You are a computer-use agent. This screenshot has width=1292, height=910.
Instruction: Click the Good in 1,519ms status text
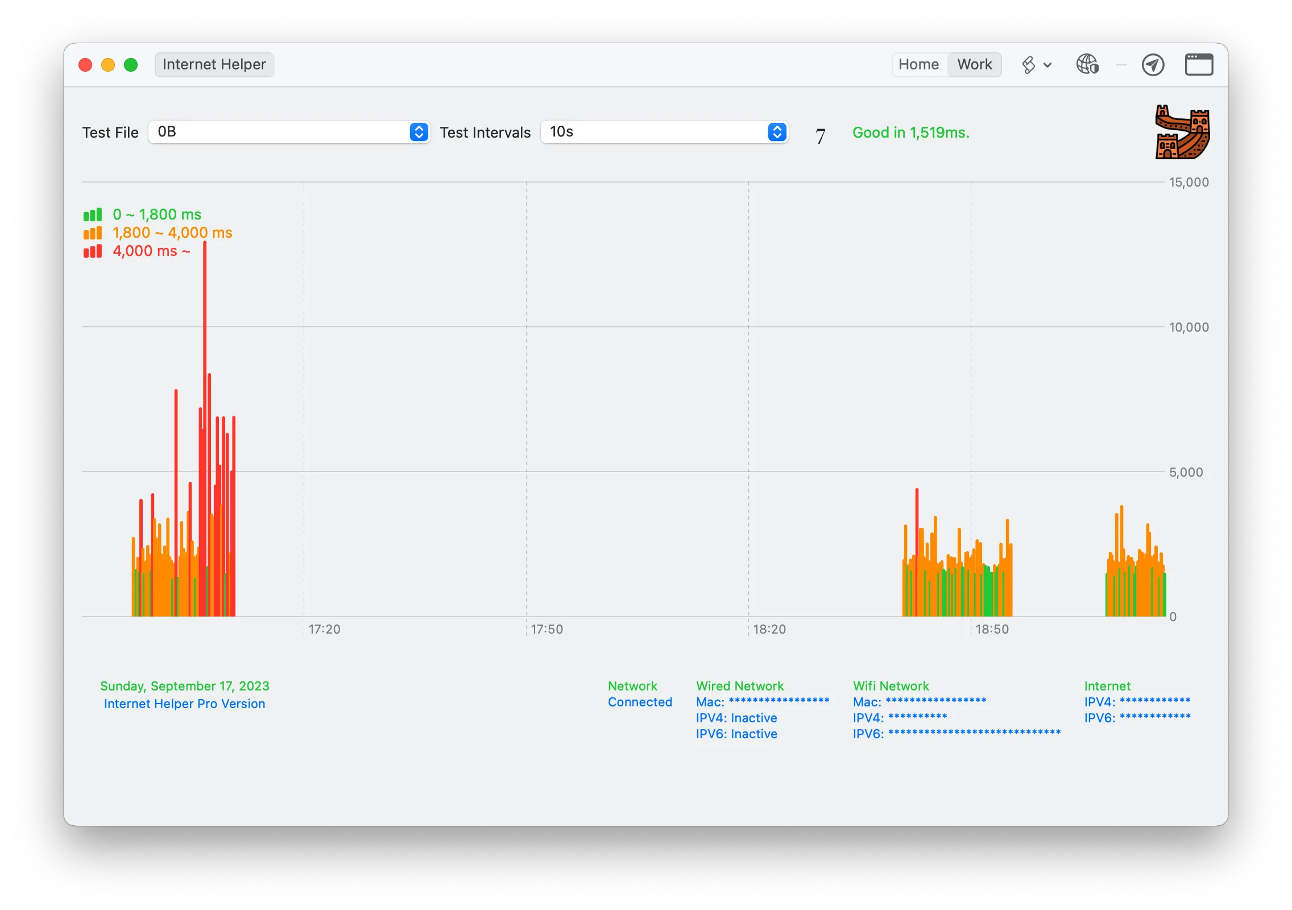pyautogui.click(x=910, y=133)
